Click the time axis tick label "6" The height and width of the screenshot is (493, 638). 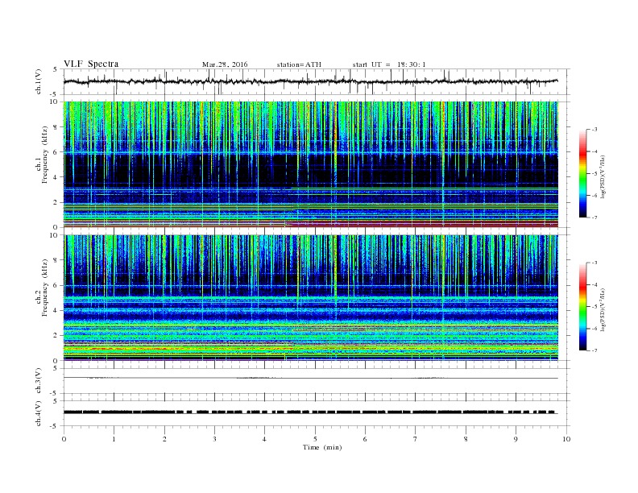click(x=366, y=439)
